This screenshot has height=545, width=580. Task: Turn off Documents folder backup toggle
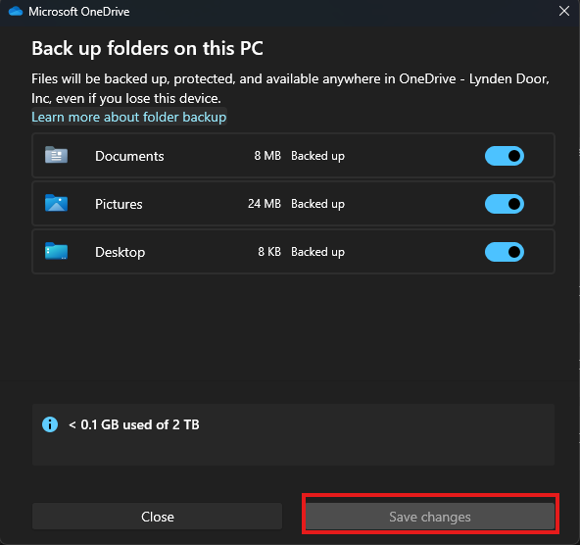505,156
